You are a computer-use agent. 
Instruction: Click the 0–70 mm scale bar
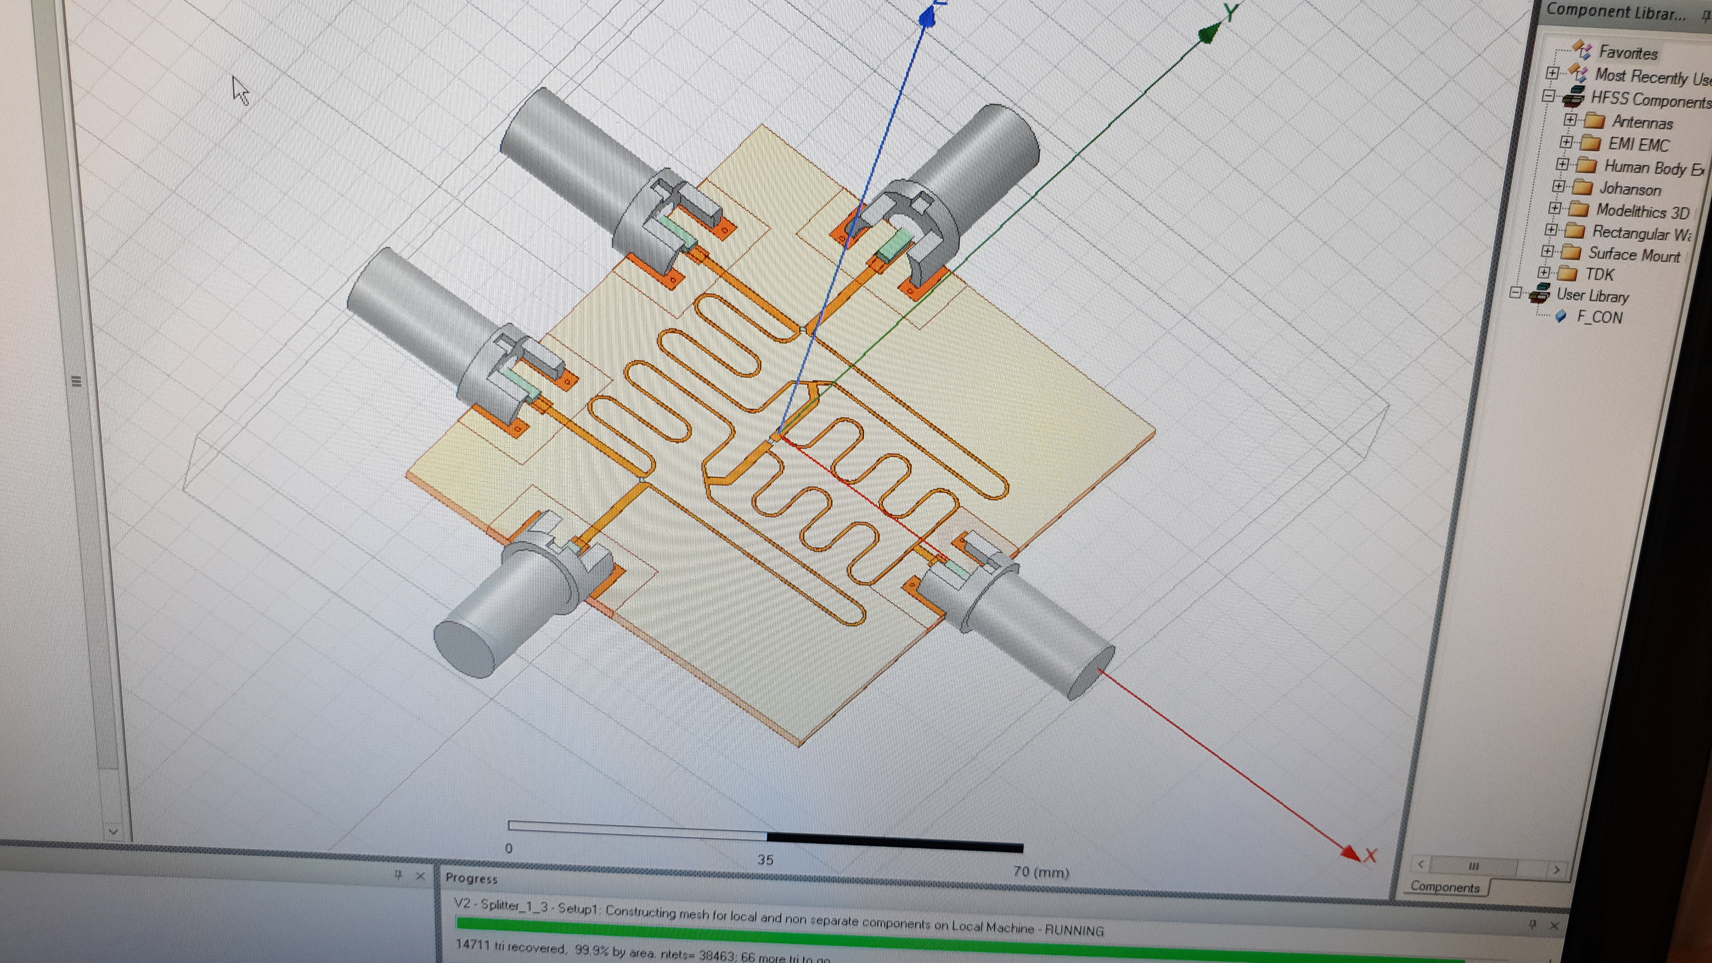click(765, 836)
